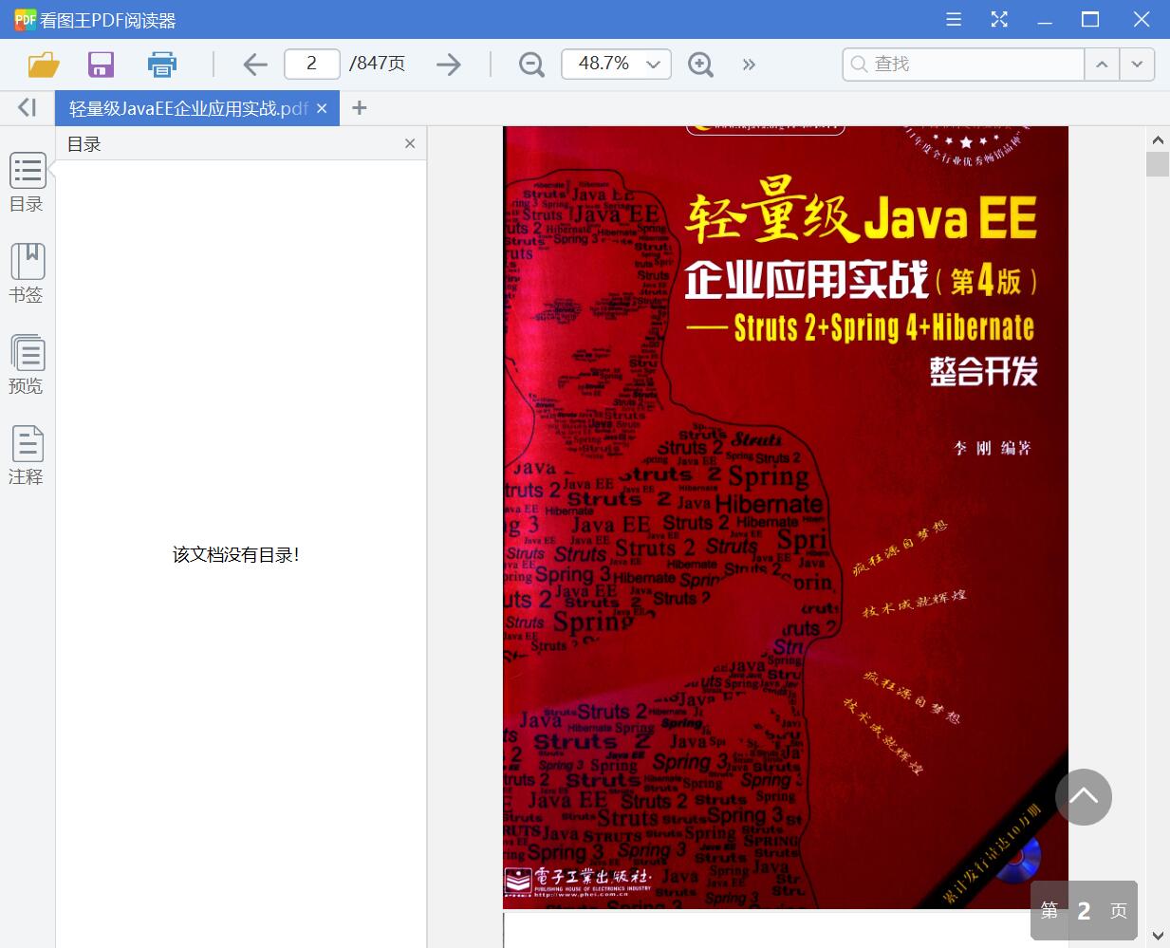Save the document with floppy icon
1170x948 pixels.
pyautogui.click(x=101, y=64)
